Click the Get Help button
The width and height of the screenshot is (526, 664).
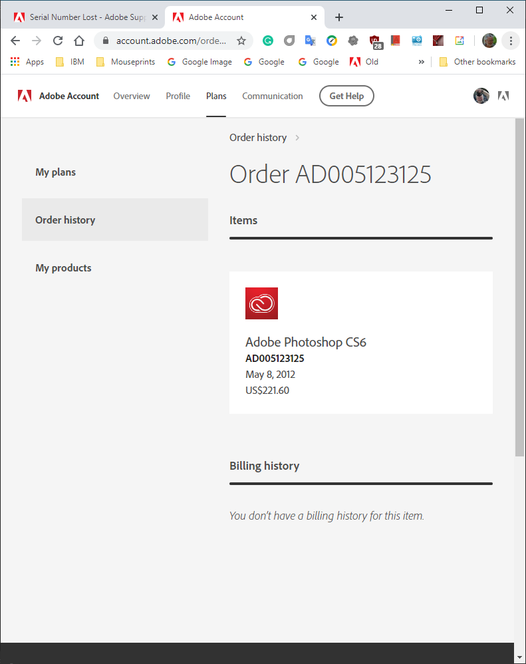346,96
